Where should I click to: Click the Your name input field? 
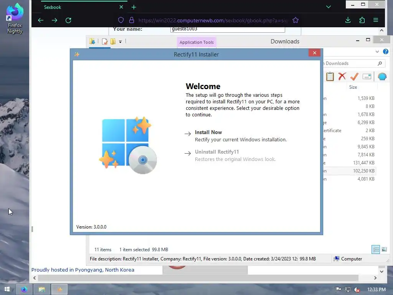228,29
